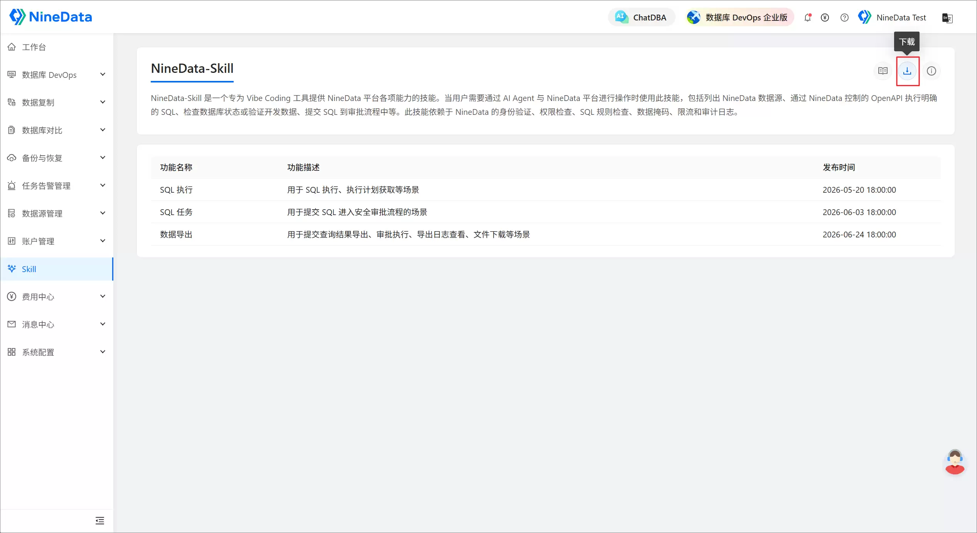Select the 数据导出 table row
This screenshot has width=977, height=533.
(x=546, y=234)
